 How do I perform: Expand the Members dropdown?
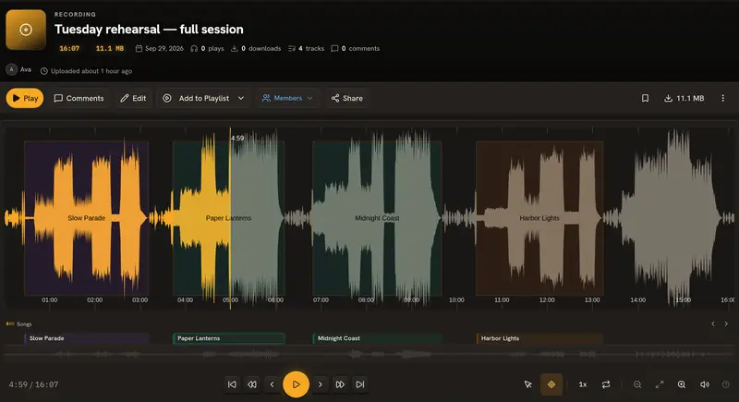[x=287, y=98]
